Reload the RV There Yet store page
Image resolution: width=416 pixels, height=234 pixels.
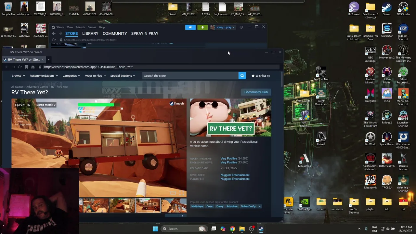click(x=20, y=67)
